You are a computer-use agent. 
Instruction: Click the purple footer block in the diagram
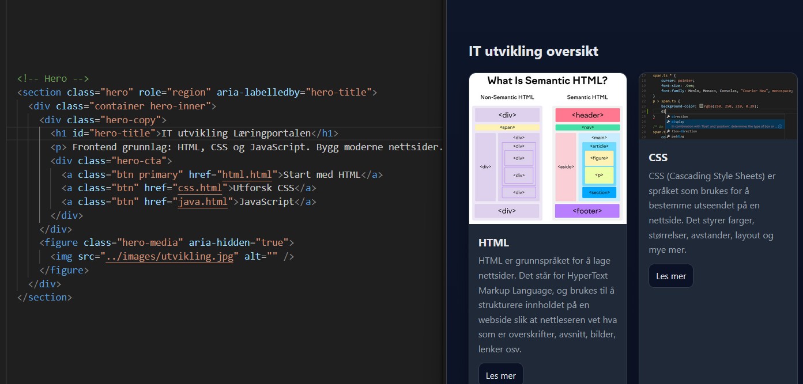point(587,211)
